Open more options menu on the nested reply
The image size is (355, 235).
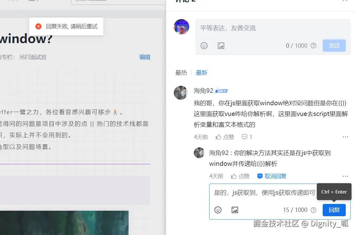point(345,176)
